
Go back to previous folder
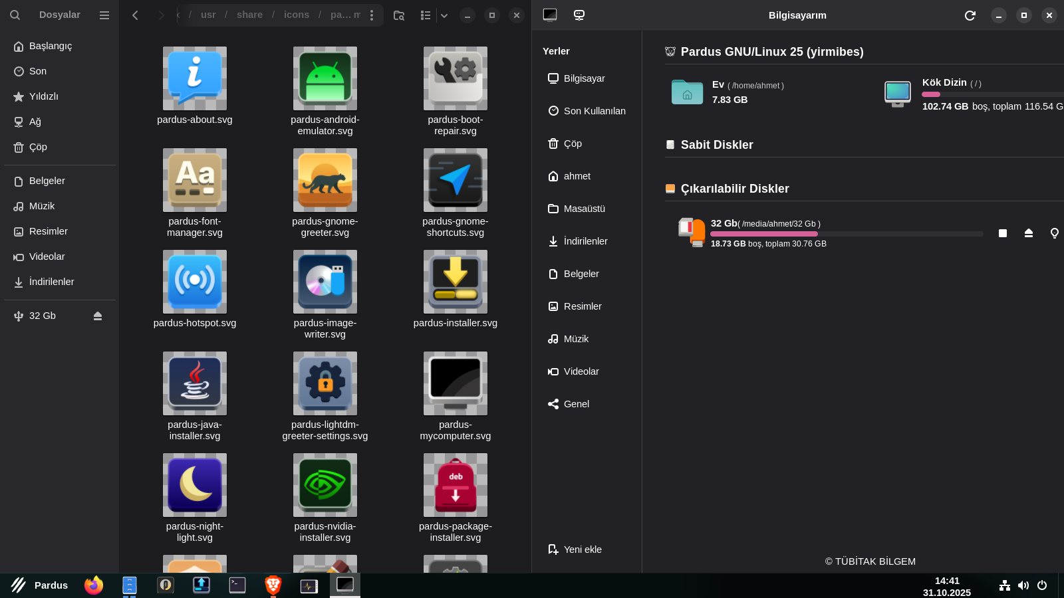point(136,15)
